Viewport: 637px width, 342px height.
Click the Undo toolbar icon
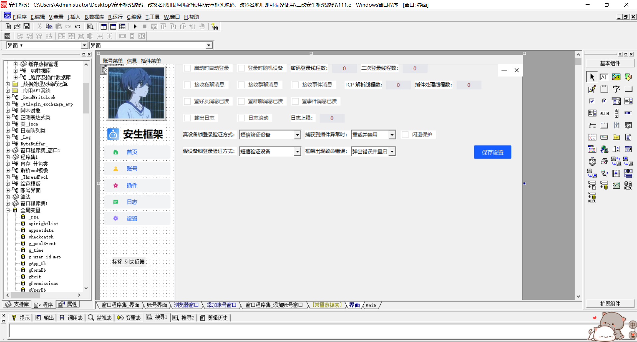[78, 27]
